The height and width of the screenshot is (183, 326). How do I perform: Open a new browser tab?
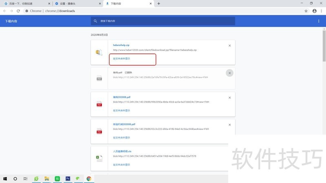point(159,4)
